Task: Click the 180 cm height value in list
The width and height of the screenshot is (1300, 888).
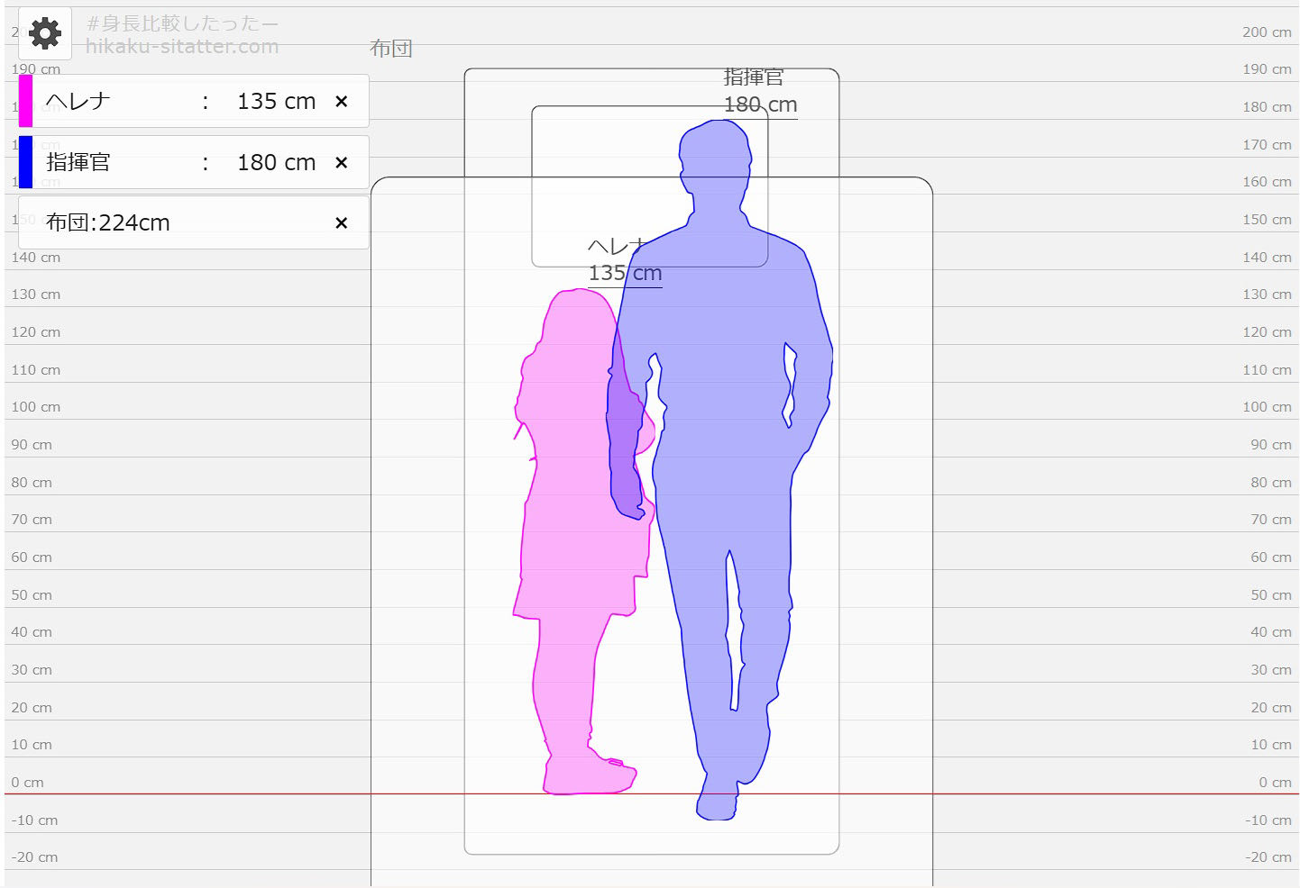Action: [276, 163]
